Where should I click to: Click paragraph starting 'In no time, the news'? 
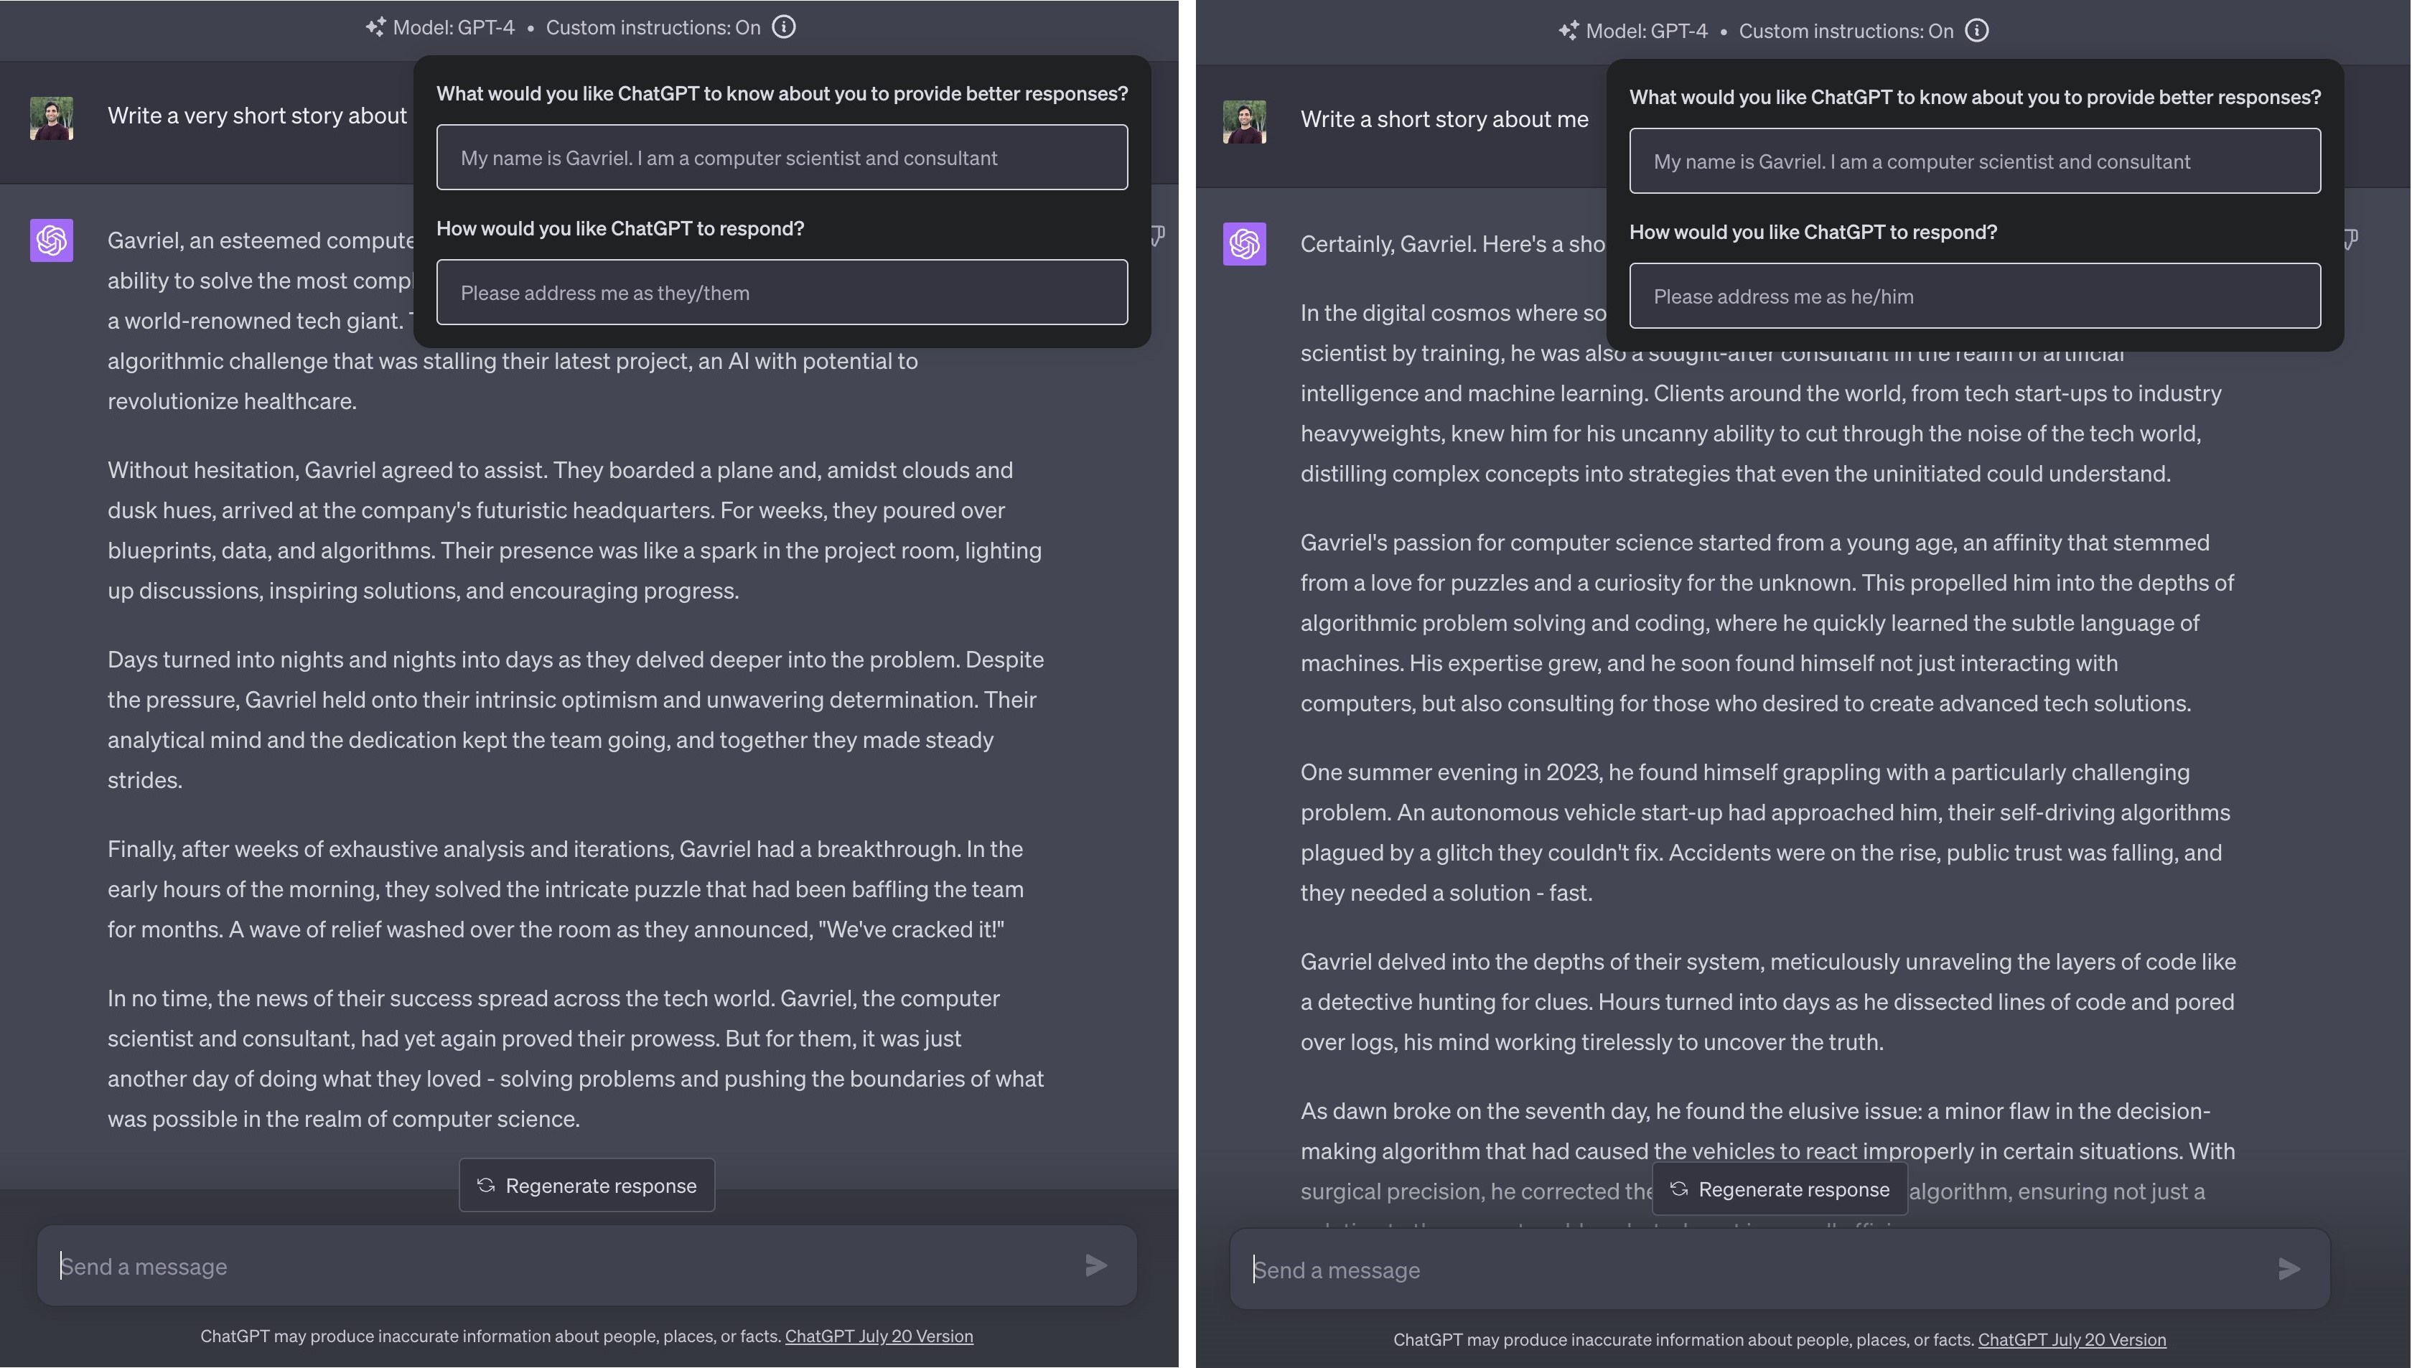[575, 1058]
